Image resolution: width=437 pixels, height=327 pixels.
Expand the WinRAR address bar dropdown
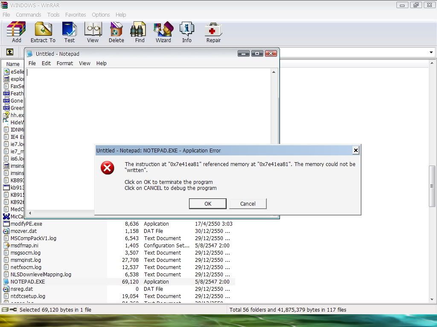431,52
